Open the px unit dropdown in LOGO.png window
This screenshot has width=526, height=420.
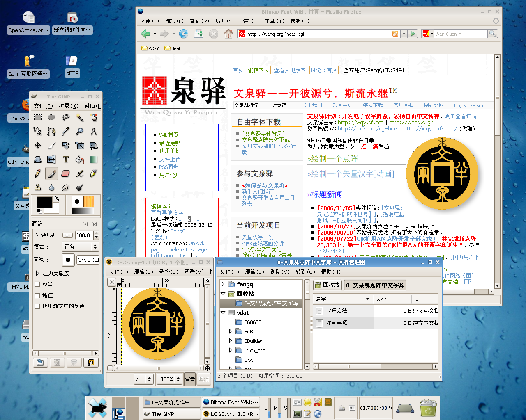tap(144, 379)
